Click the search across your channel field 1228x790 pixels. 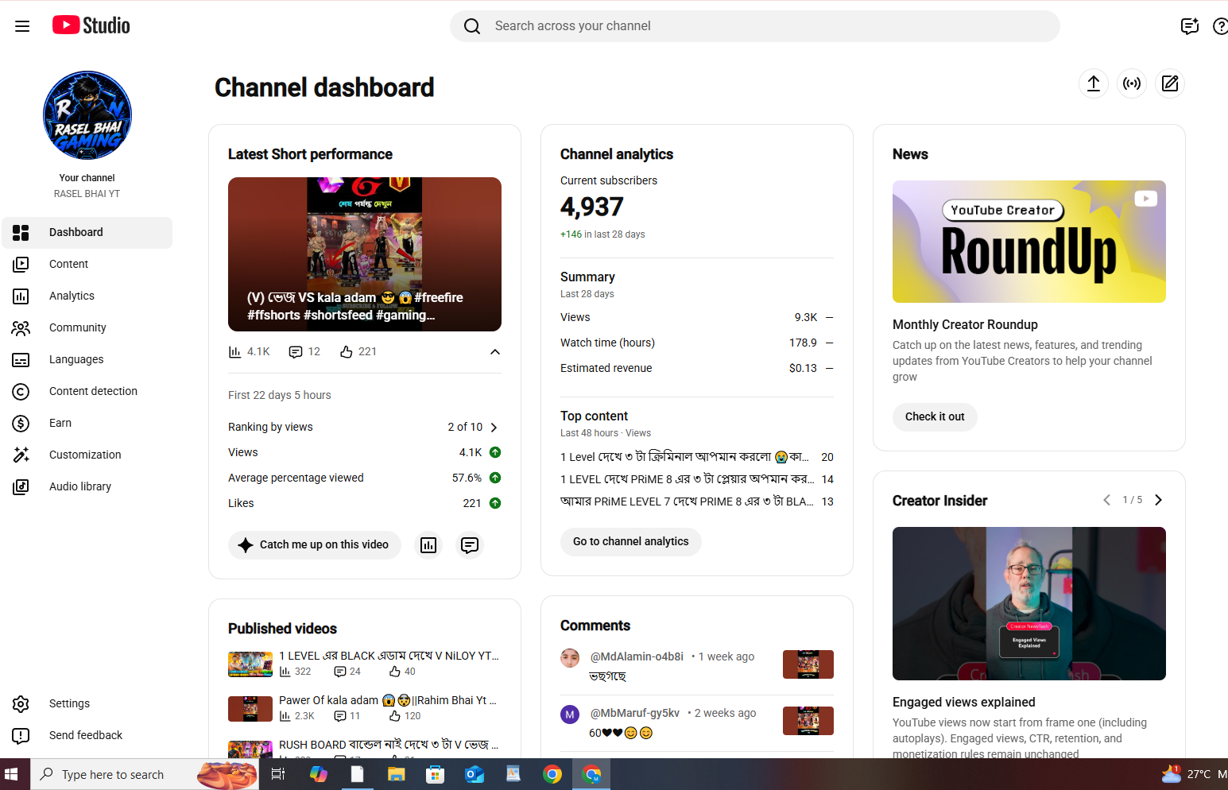tap(755, 26)
